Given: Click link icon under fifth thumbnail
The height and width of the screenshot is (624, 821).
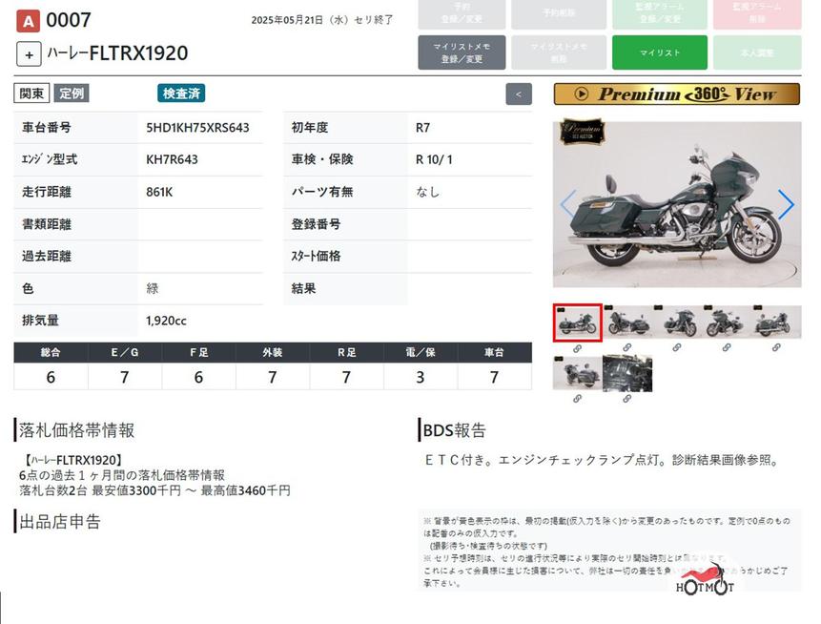Looking at the screenshot, I should 775,348.
